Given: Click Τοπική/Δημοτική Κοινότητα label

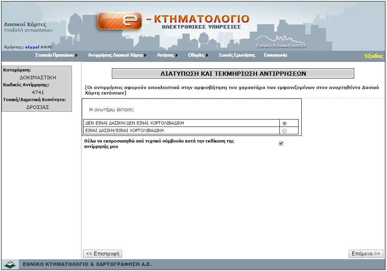Looking at the screenshot, I should pos(34,100).
